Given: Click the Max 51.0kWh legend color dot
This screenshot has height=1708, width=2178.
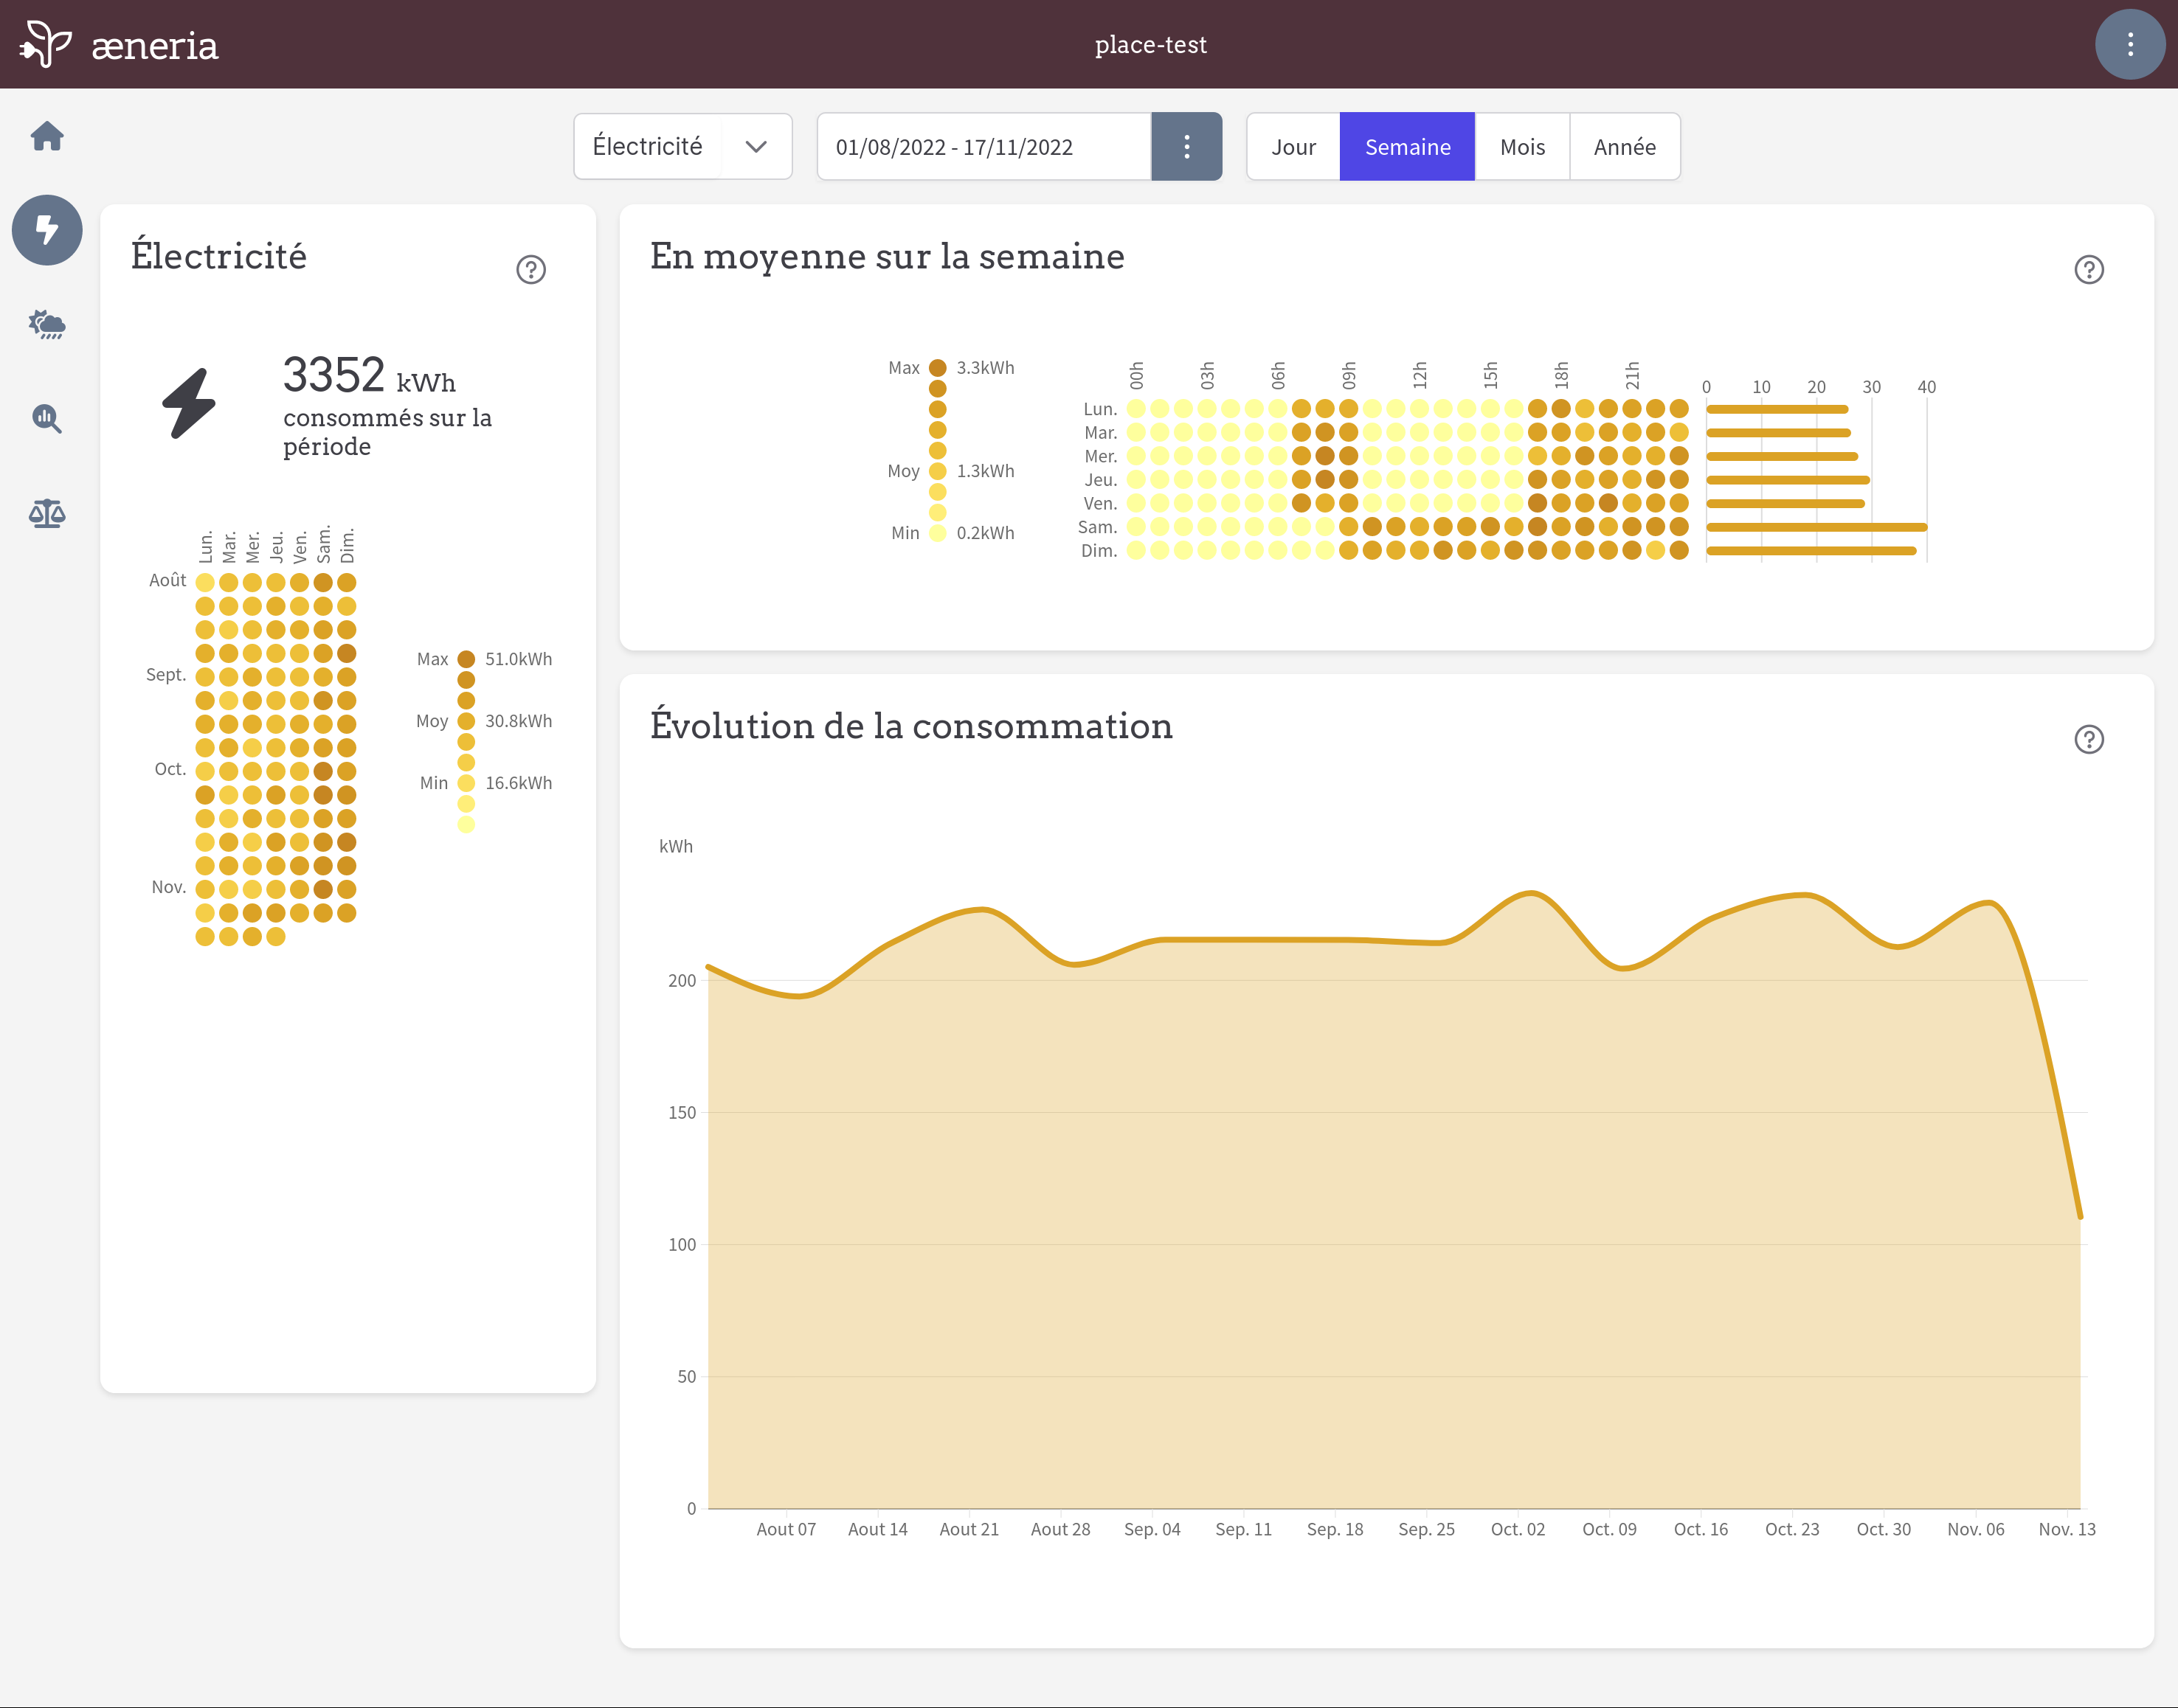Looking at the screenshot, I should tap(466, 659).
